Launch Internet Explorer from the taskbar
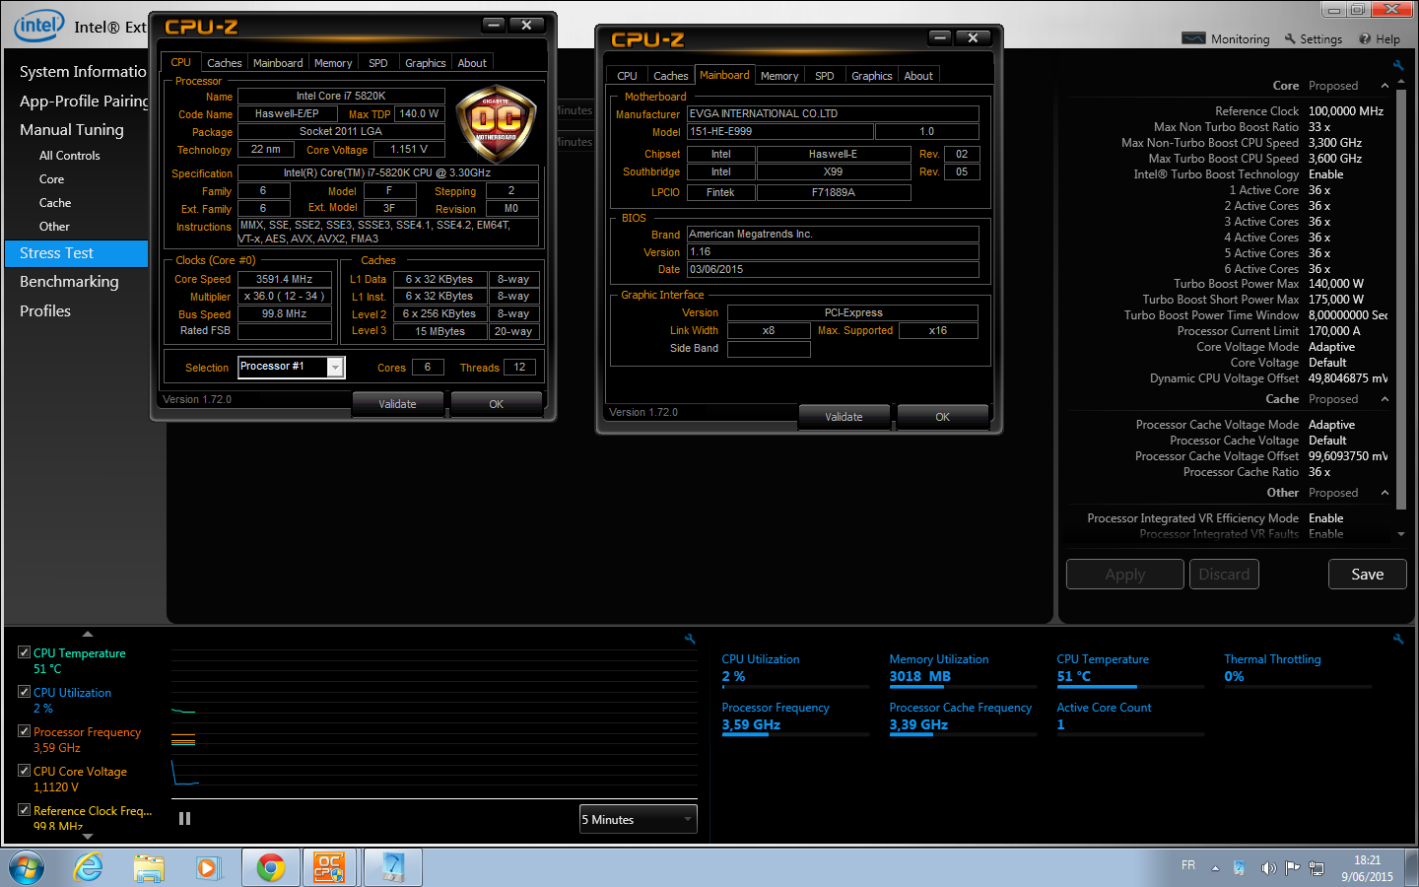 click(x=89, y=867)
